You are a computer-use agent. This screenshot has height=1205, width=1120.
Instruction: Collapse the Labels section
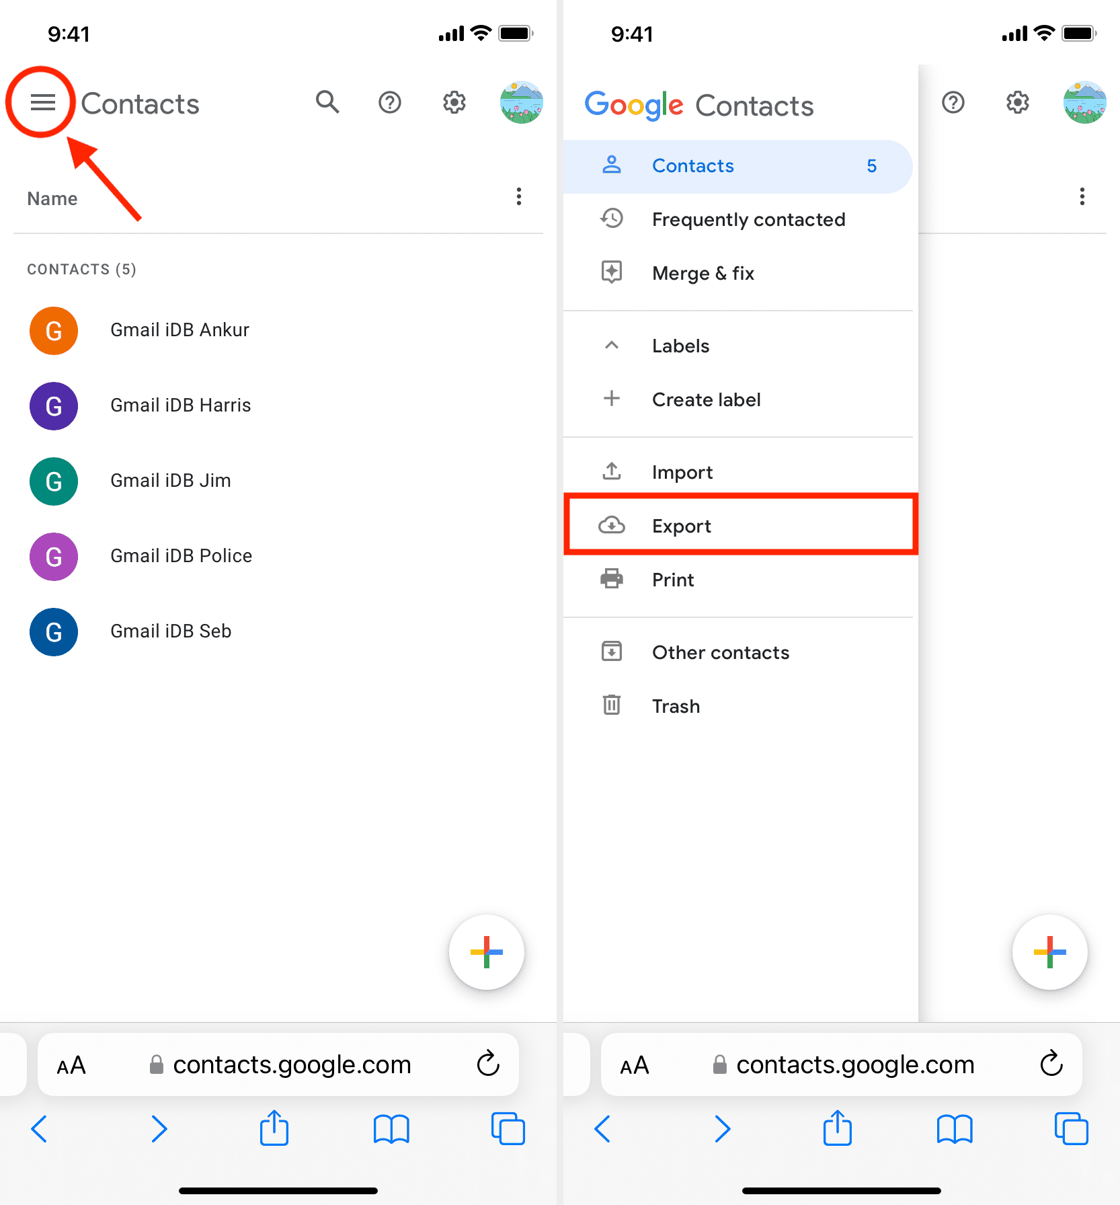[612, 346]
